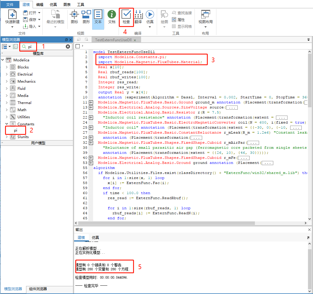
Task: Start 仿真 simulation with play icon
Action: 150,14
